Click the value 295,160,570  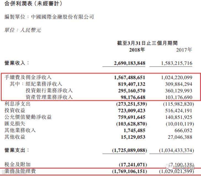pyautogui.click(x=132, y=91)
